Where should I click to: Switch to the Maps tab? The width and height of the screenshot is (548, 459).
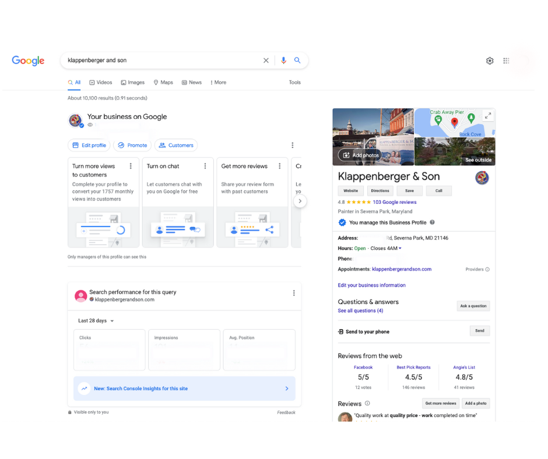[x=163, y=83]
